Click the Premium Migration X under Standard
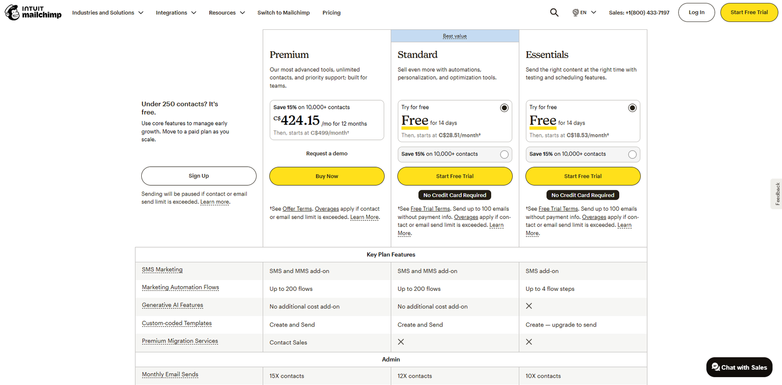This screenshot has width=782, height=385. coord(401,342)
